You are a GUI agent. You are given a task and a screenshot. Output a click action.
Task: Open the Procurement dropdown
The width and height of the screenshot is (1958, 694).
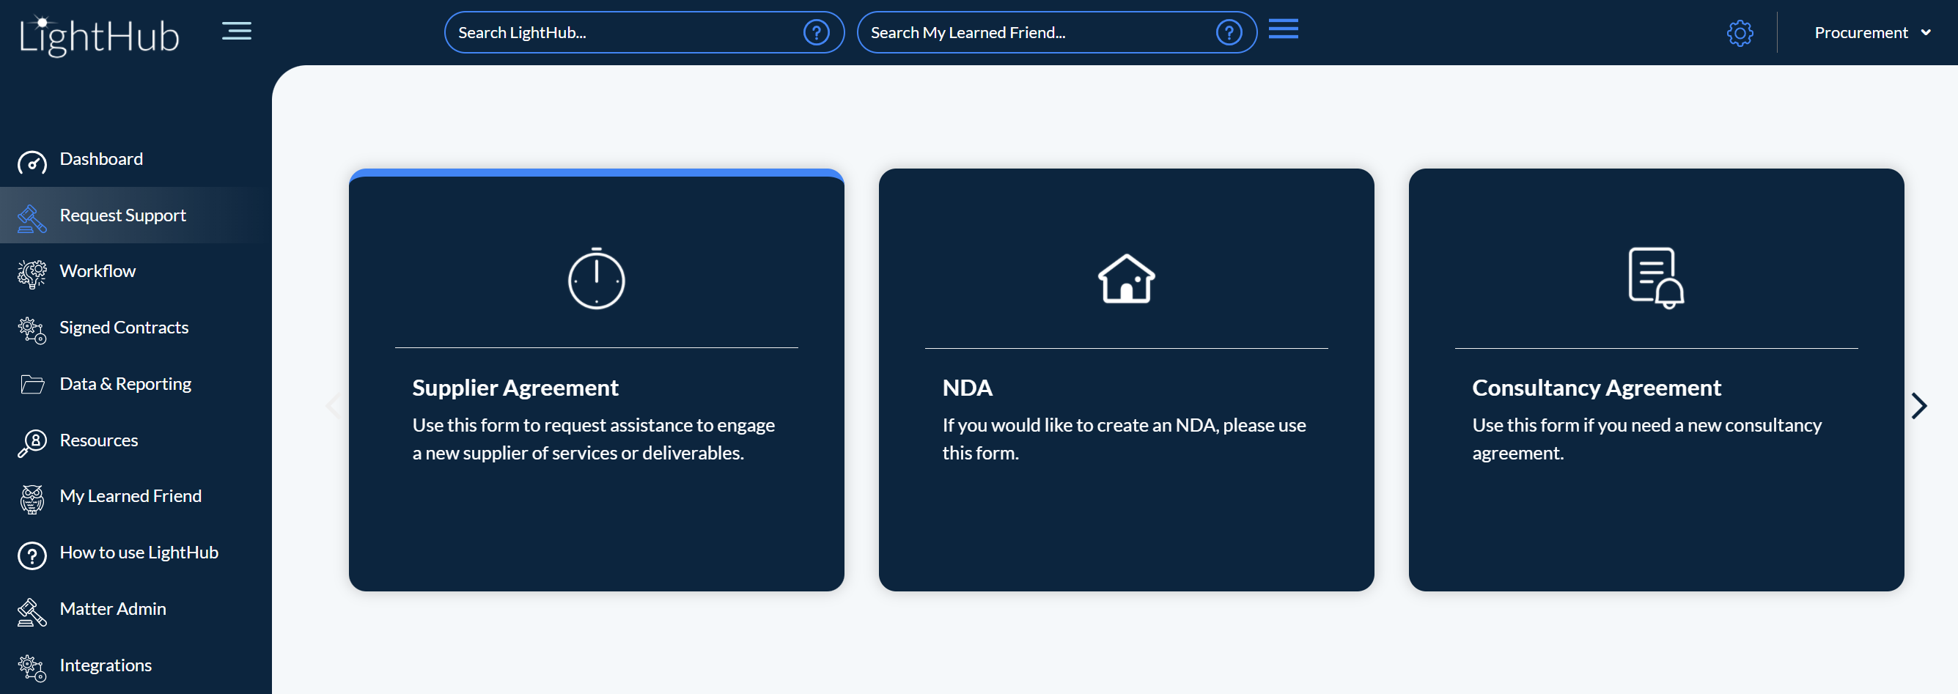click(x=1873, y=32)
